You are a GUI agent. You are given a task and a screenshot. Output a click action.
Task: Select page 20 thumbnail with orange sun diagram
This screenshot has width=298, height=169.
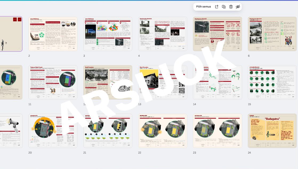[x=53, y=131]
